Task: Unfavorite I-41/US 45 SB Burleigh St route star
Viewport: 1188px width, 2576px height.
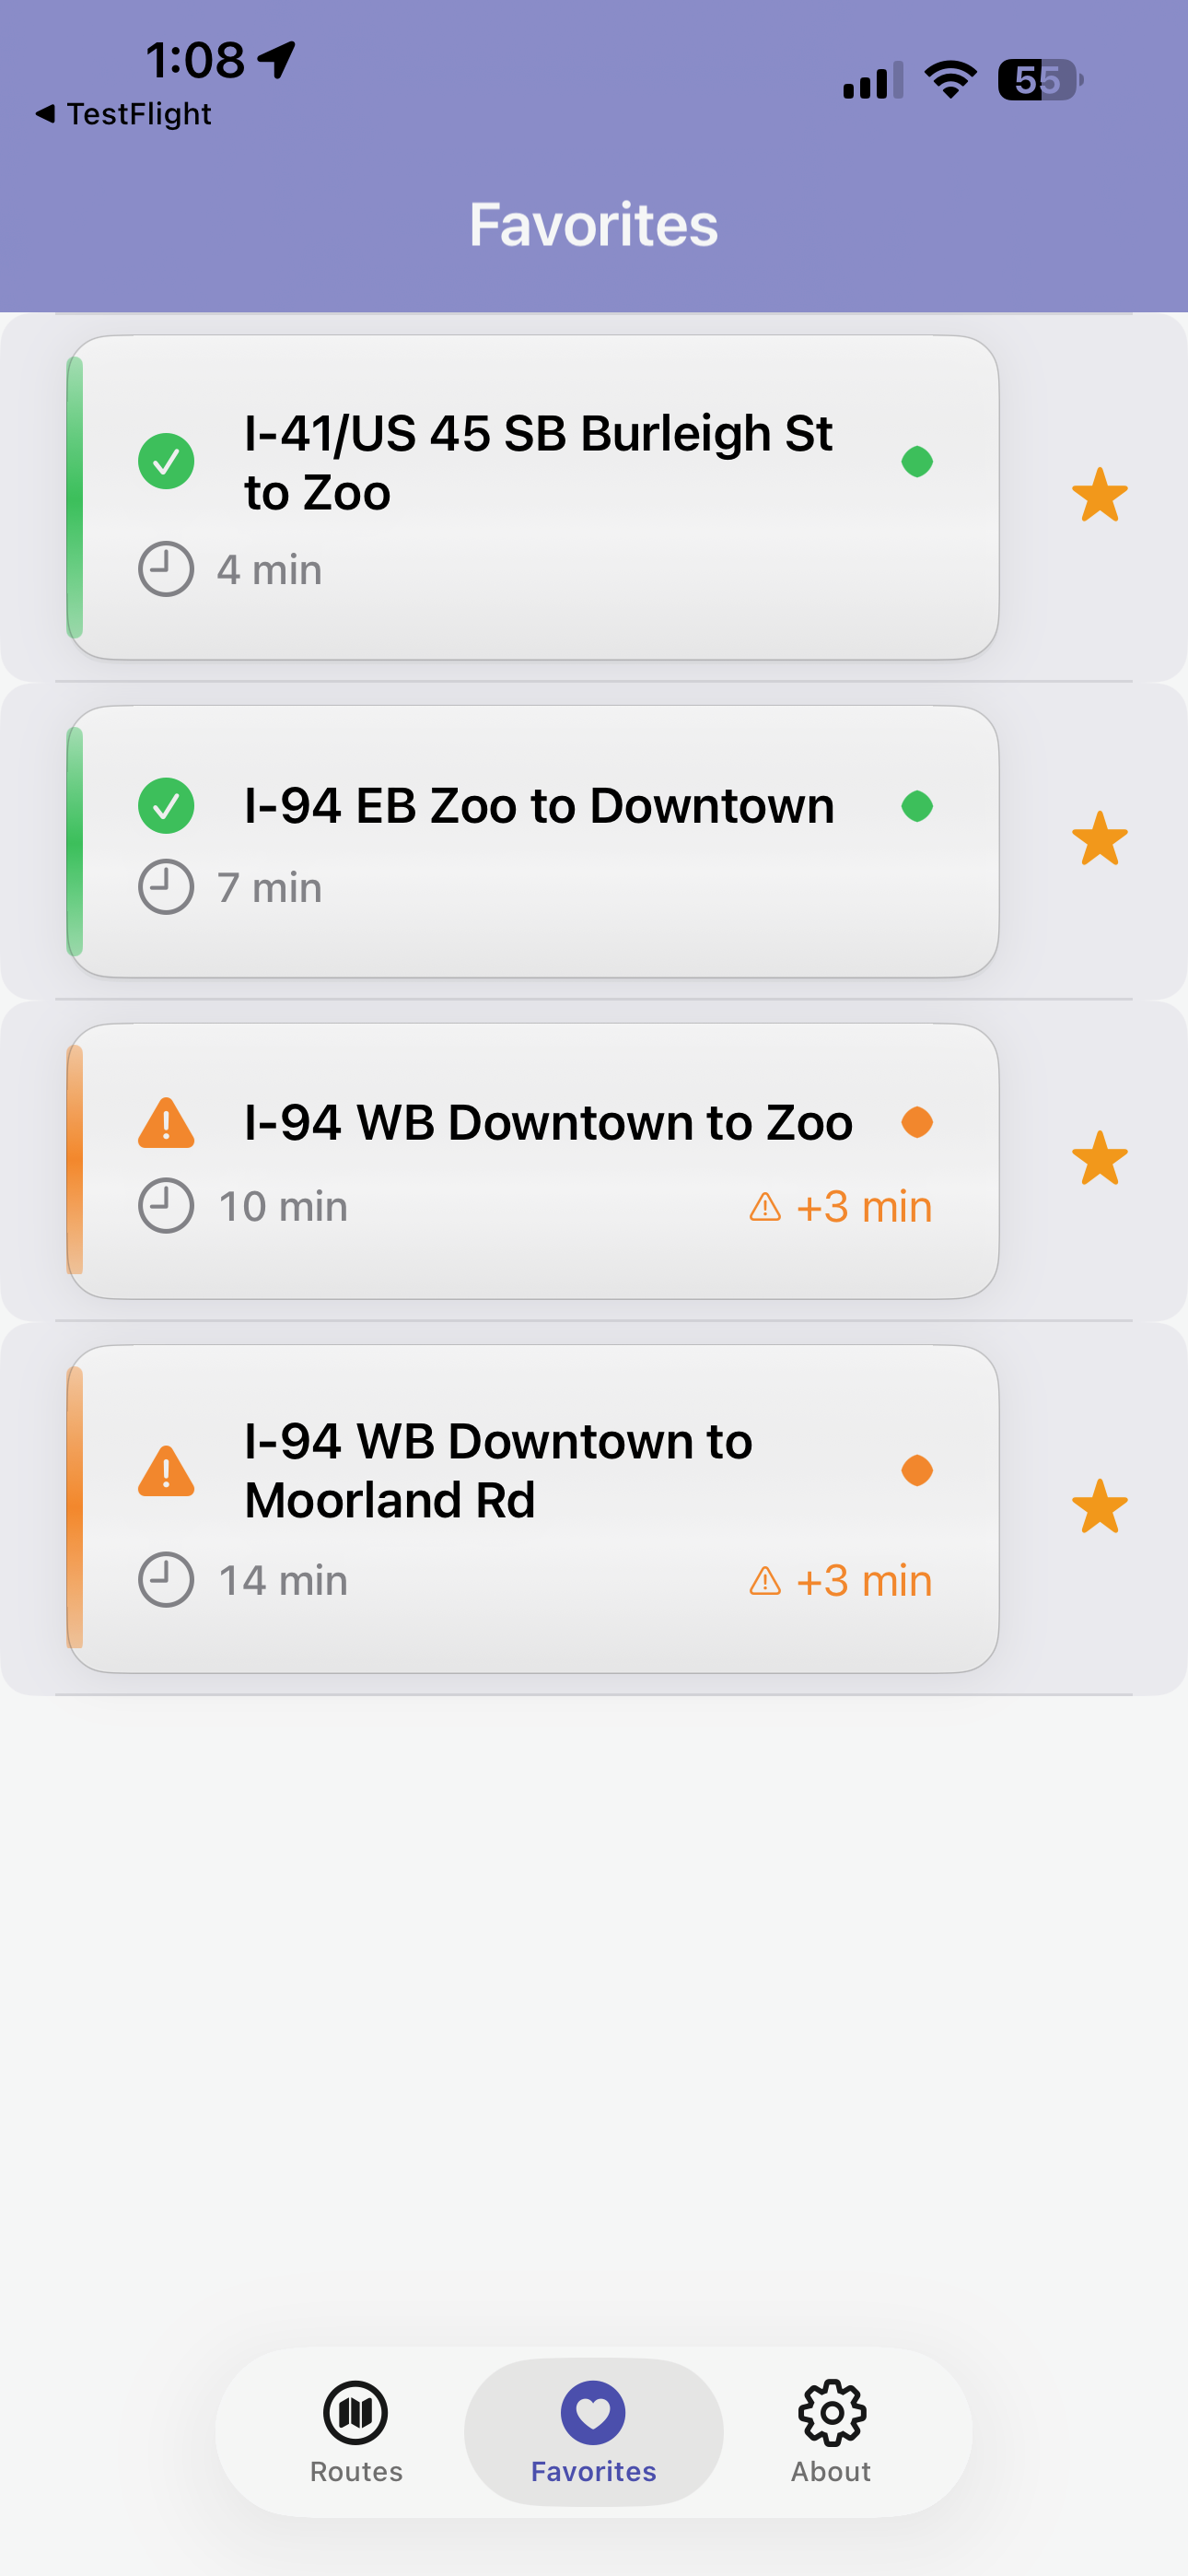Action: click(x=1099, y=495)
